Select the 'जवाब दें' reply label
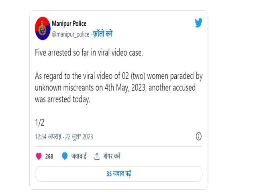257x192 pixels. [x=79, y=156]
